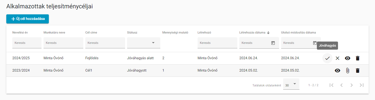Viewport: 375px width, 100px height.
Task: Go to the first page of results
Action: pyautogui.click(x=331, y=85)
